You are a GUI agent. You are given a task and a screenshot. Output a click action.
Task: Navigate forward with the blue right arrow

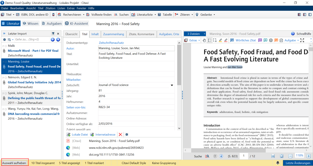(x=58, y=40)
